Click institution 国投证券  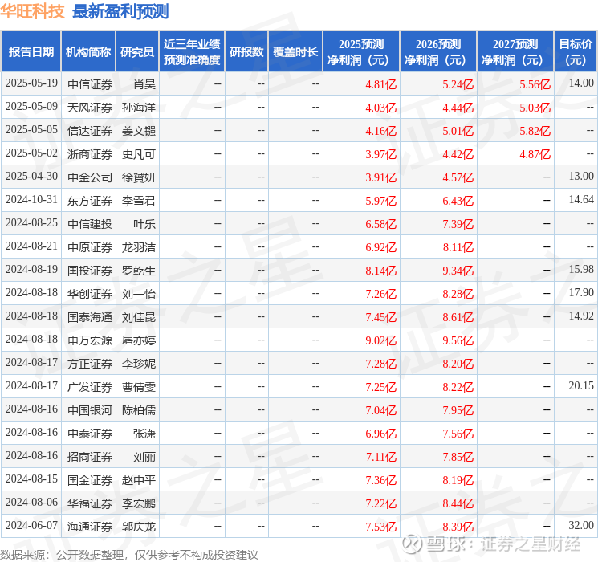(x=90, y=271)
